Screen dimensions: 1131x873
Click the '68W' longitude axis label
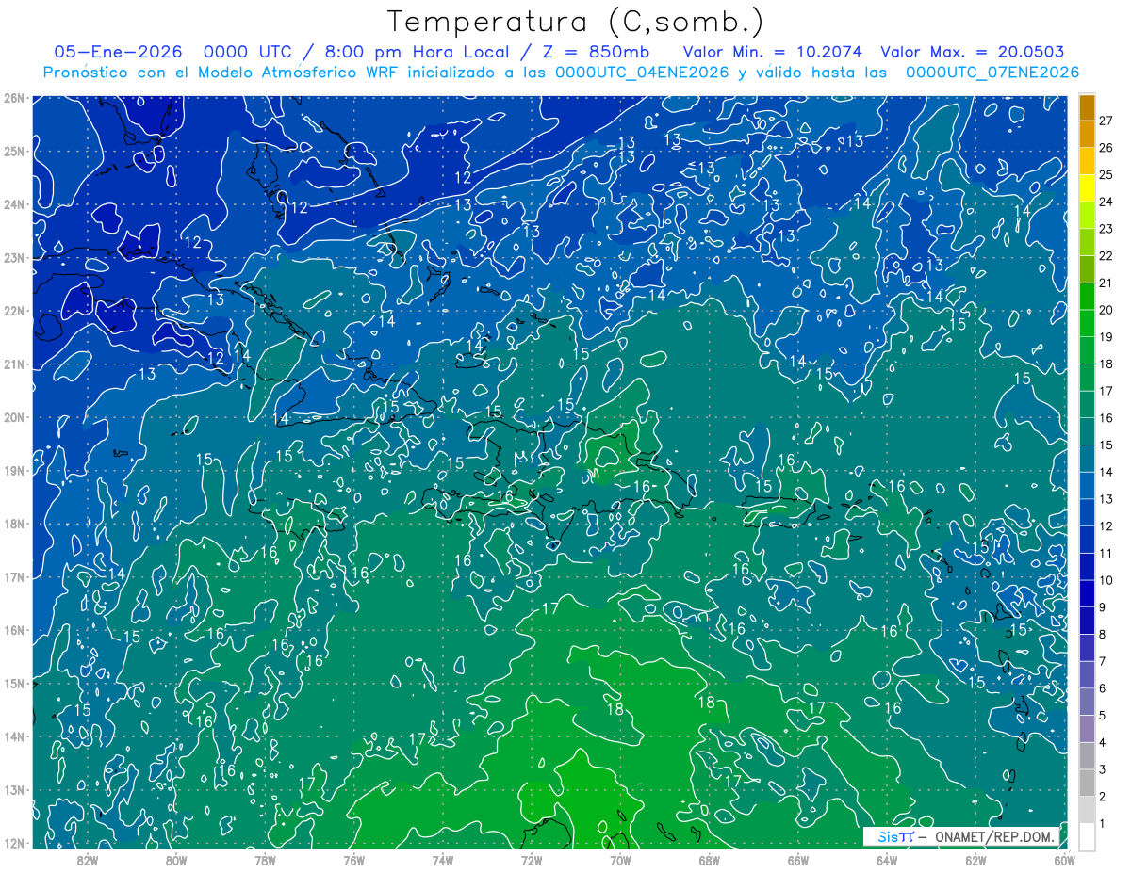pos(710,860)
